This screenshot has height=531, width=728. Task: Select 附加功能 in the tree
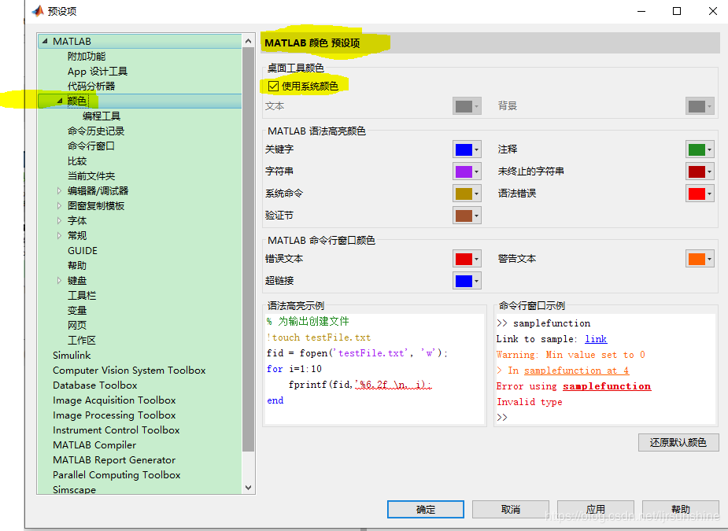[87, 56]
